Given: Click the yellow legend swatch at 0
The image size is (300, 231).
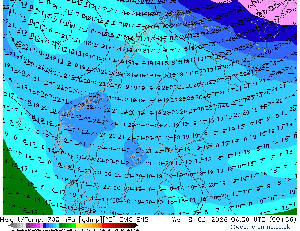Looking at the screenshot, I should (x=77, y=225).
